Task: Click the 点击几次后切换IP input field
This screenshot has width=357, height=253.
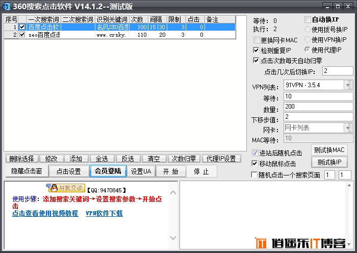Action: pyautogui.click(x=338, y=71)
